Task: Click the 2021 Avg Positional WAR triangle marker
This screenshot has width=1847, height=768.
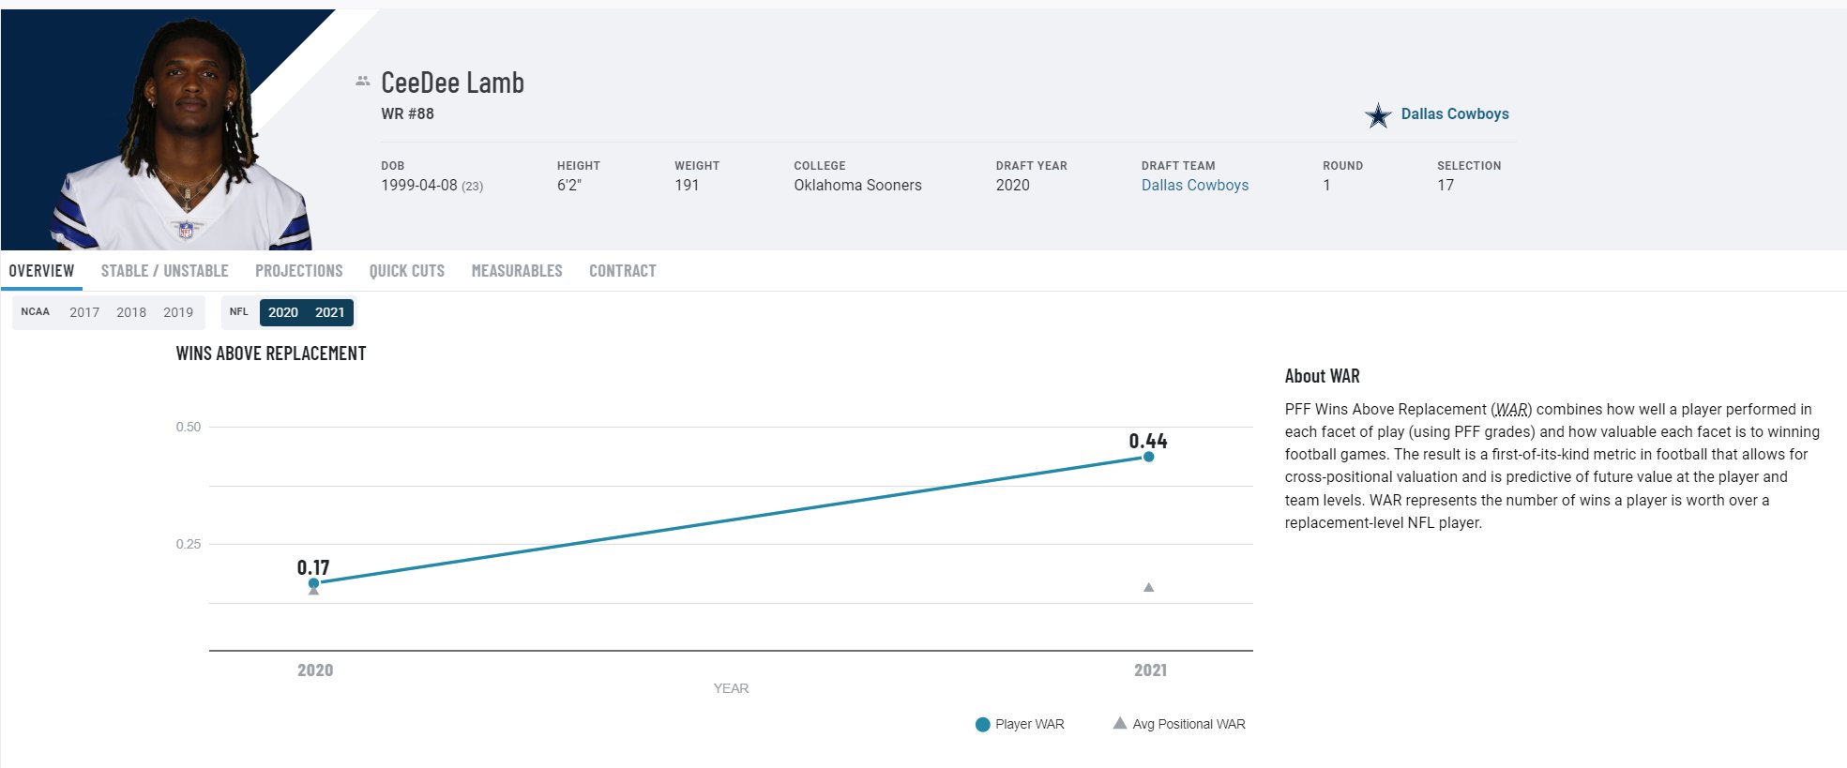Action: tap(1148, 587)
